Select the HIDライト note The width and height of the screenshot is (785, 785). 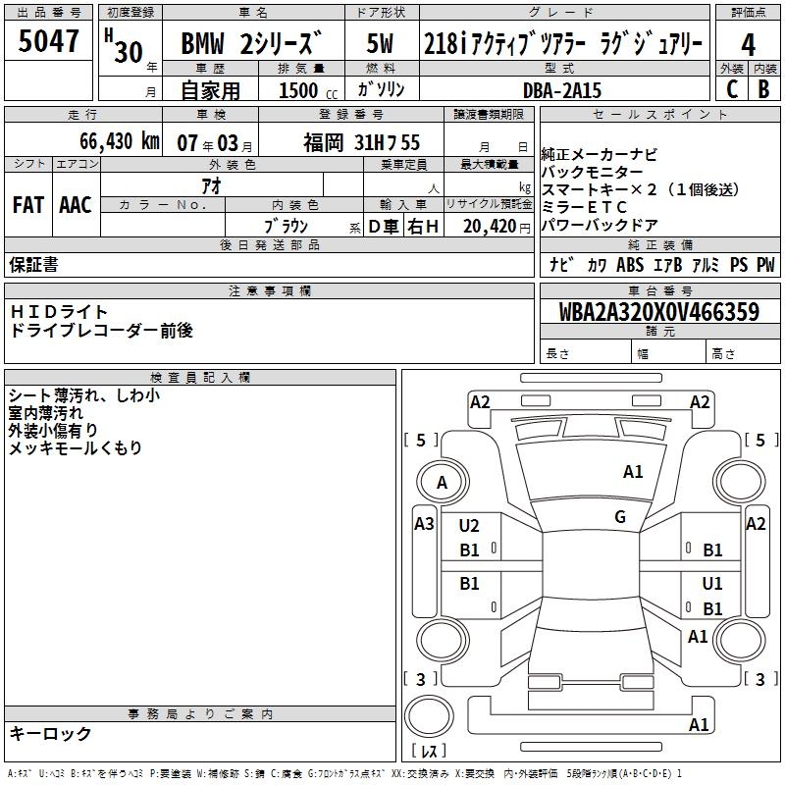pyautogui.click(x=59, y=312)
